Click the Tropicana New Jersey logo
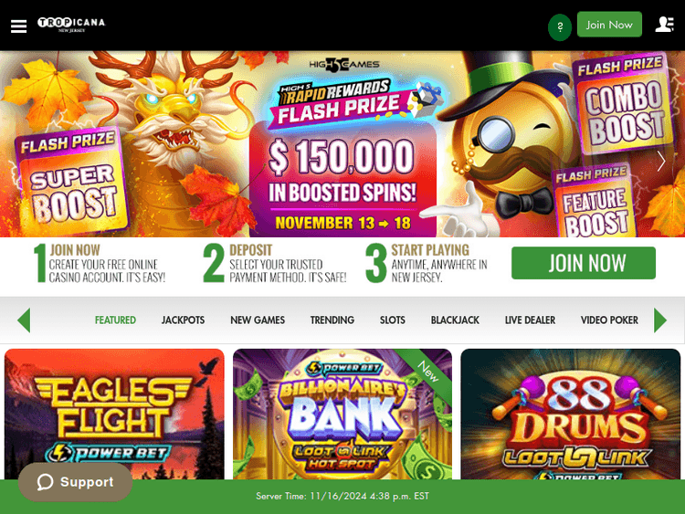This screenshot has width=685, height=514. [71, 25]
